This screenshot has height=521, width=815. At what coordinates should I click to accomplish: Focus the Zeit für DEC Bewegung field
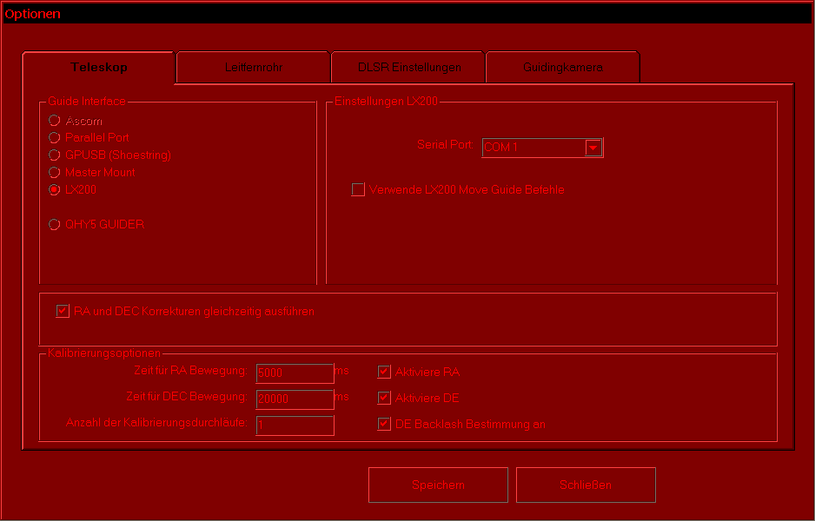tap(295, 399)
